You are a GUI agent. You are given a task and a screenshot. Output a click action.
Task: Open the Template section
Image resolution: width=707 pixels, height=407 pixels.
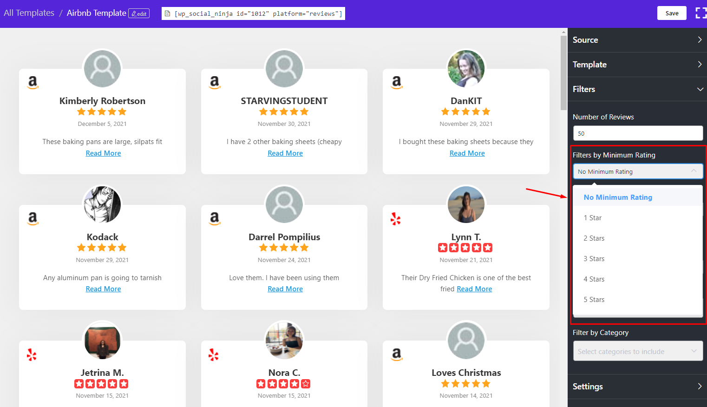[x=637, y=64]
